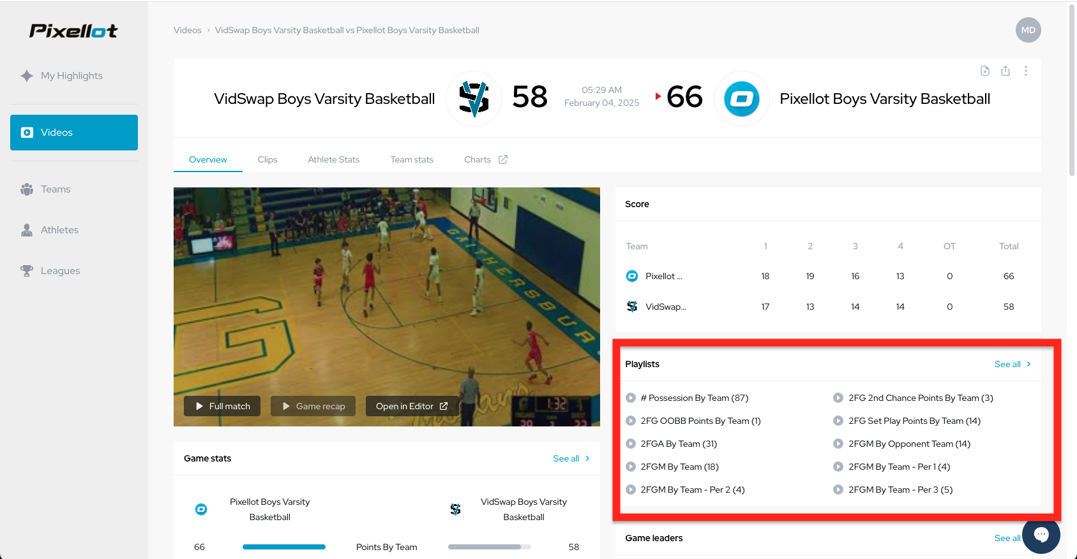1077x559 pixels.
Task: Click the download file icon
Action: click(x=985, y=71)
